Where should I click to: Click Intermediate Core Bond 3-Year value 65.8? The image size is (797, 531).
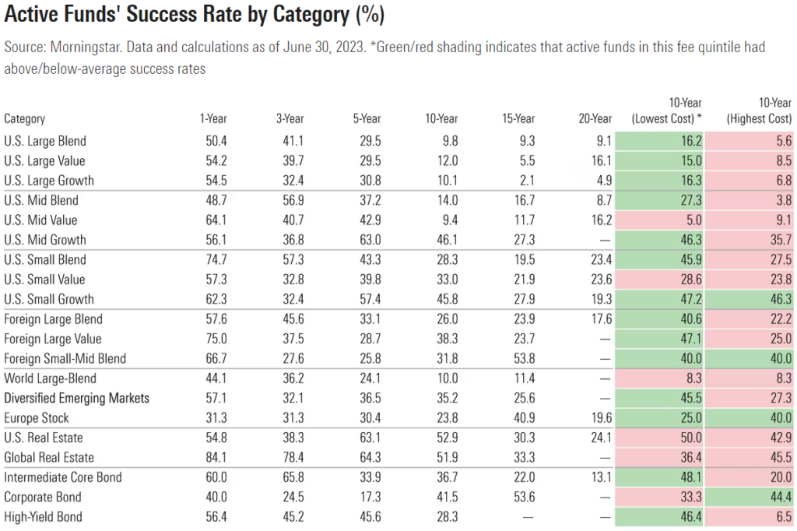291,476
